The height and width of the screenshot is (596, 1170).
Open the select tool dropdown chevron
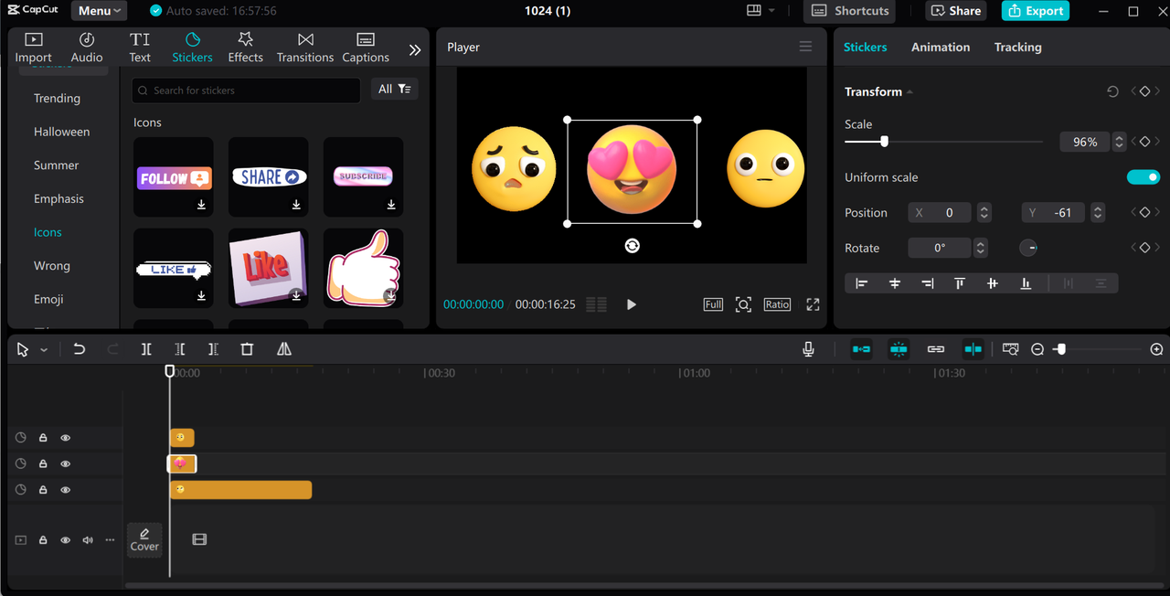pyautogui.click(x=44, y=350)
